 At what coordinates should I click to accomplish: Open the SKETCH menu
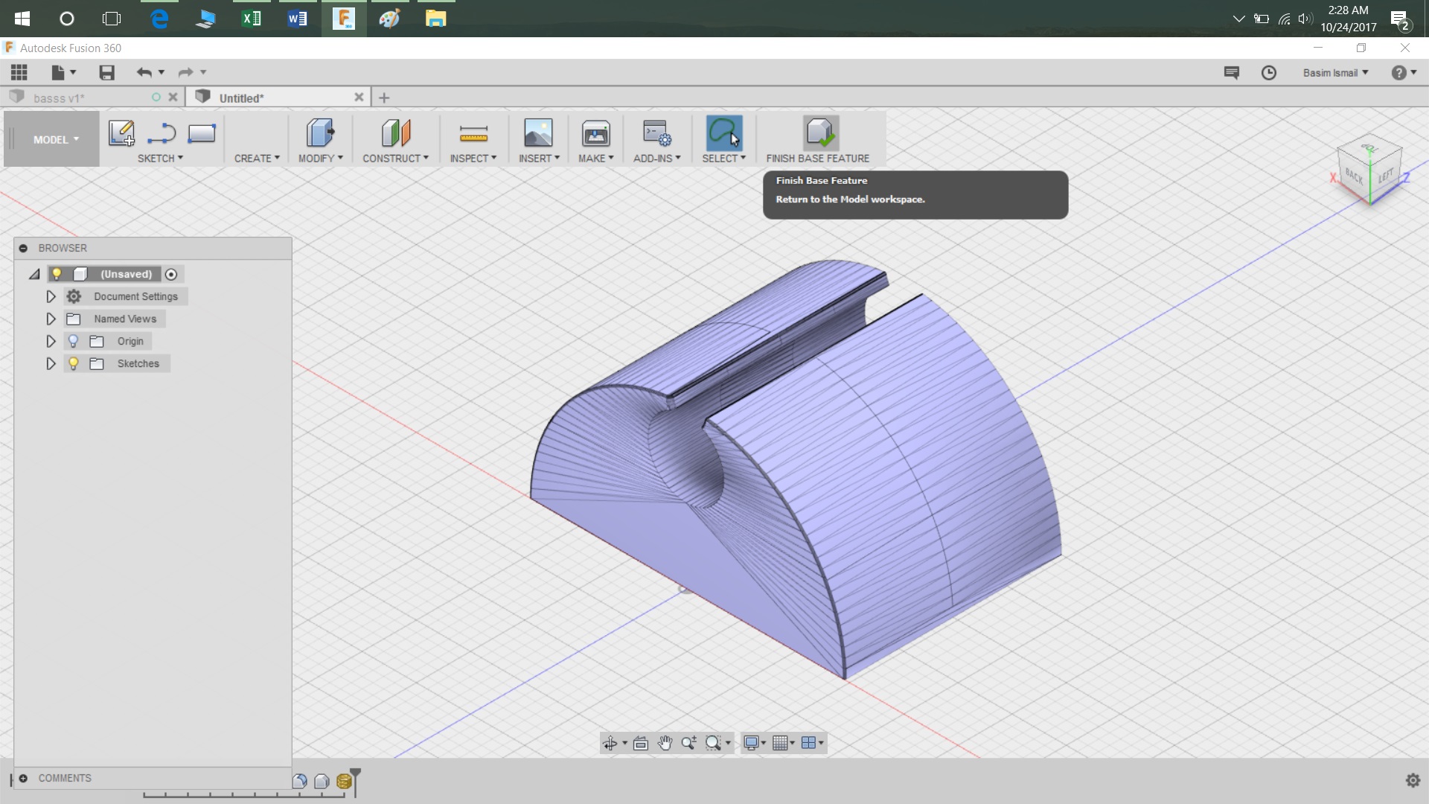[x=160, y=159]
